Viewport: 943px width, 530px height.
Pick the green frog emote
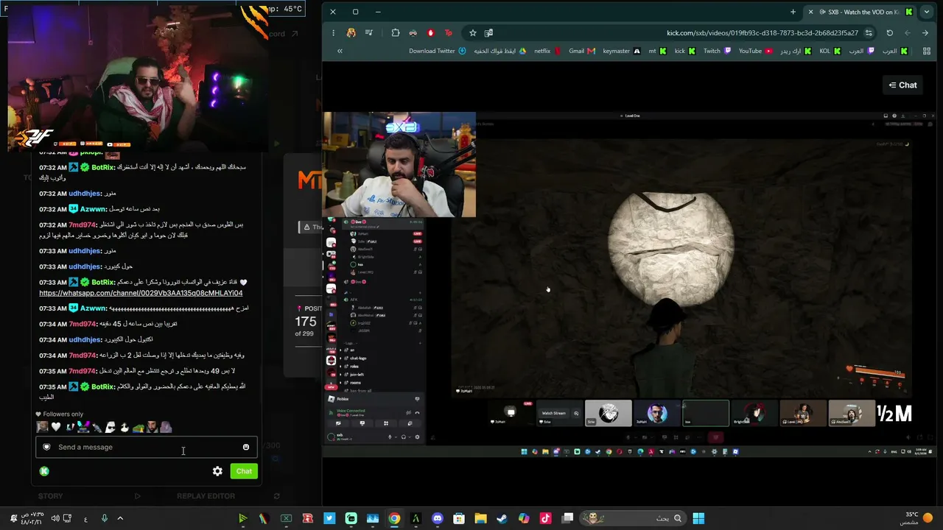click(x=138, y=427)
